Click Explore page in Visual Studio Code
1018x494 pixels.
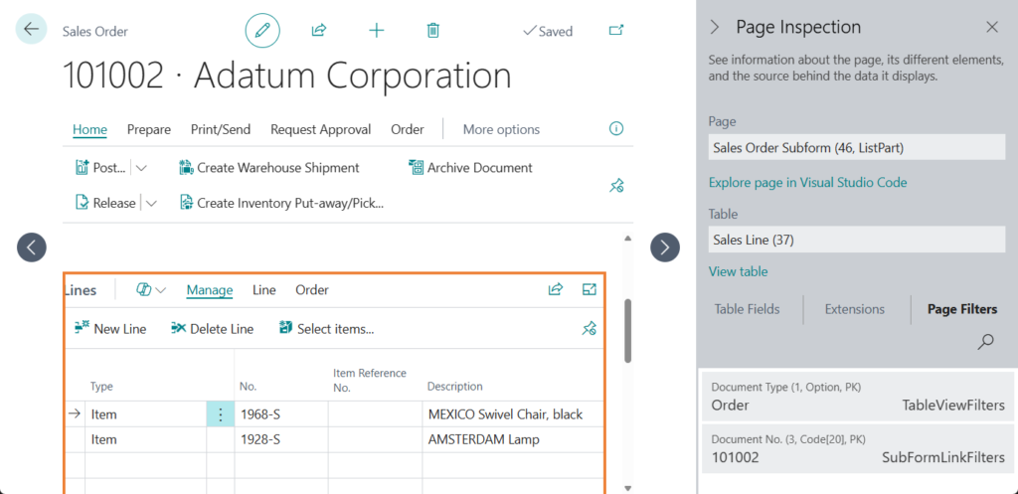click(807, 183)
